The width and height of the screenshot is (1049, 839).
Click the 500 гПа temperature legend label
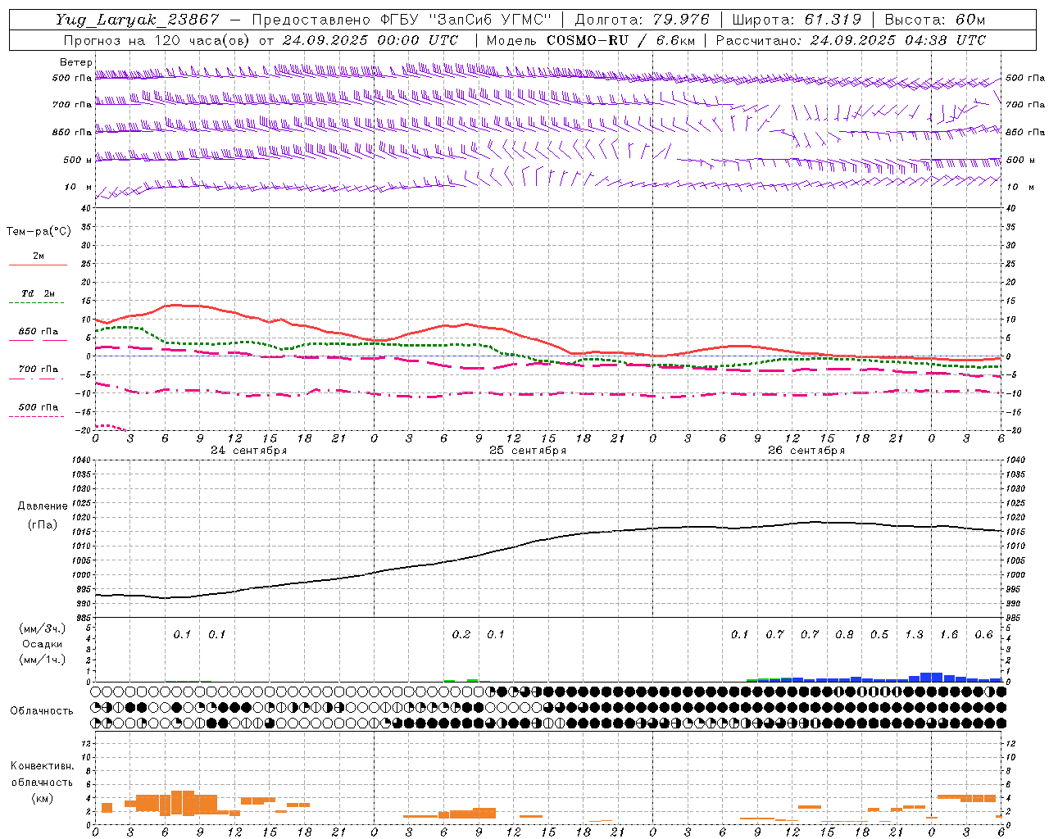click(39, 406)
